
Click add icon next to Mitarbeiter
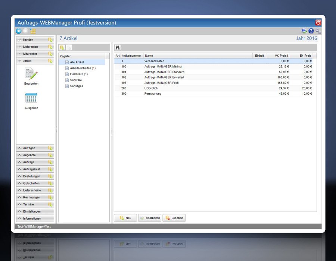pos(50,54)
